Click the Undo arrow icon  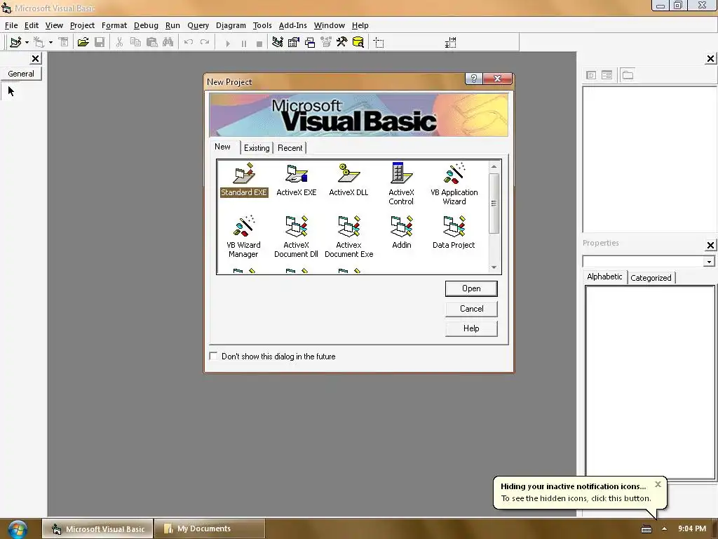pyautogui.click(x=188, y=43)
